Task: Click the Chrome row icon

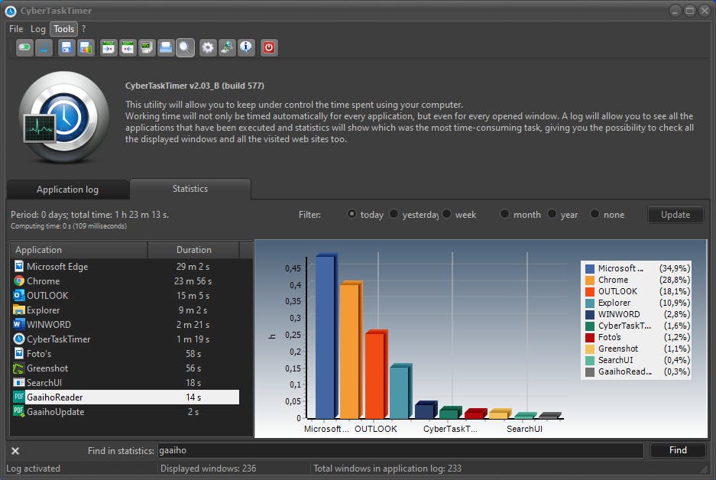Action: click(19, 281)
